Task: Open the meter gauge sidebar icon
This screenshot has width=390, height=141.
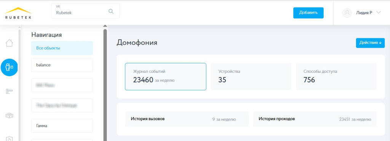Action: [9, 116]
